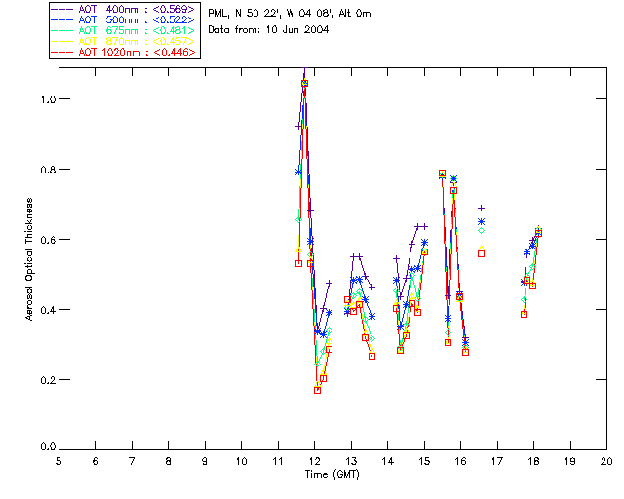Click the 0.6 tick label on y-axis
The height and width of the screenshot is (499, 624).
45,240
